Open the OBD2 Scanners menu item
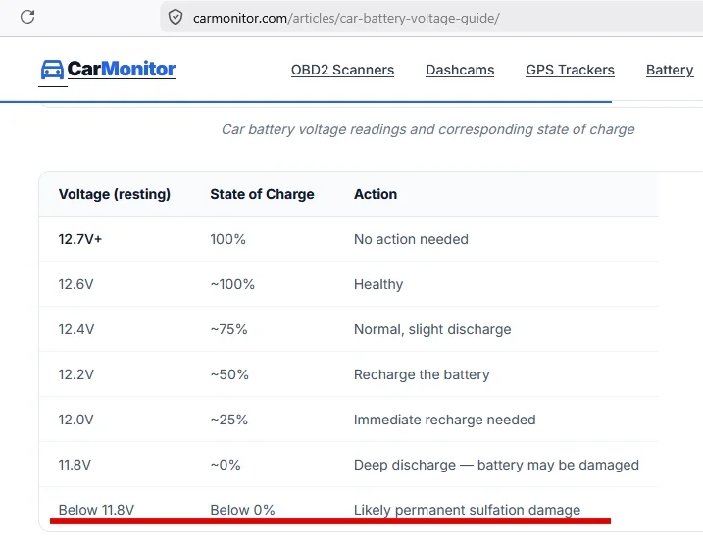The width and height of the screenshot is (703, 545). (342, 70)
